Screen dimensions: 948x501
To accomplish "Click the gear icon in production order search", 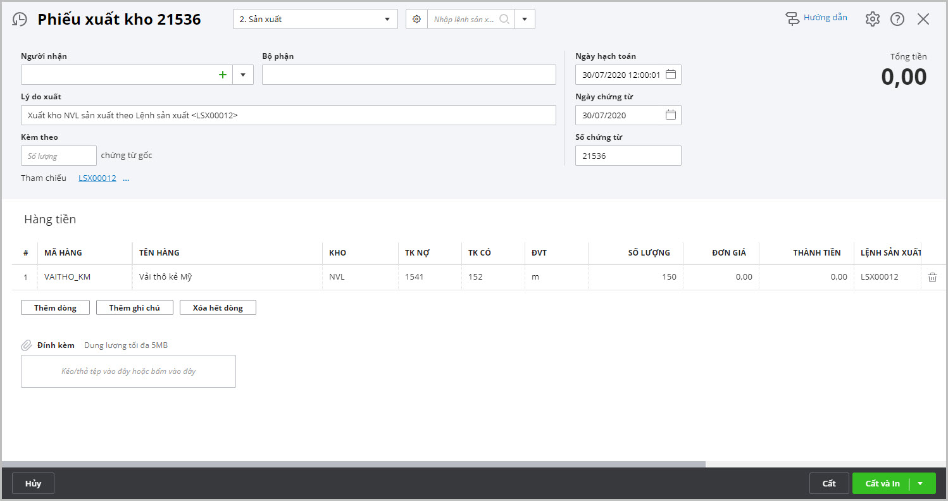I will coord(416,19).
